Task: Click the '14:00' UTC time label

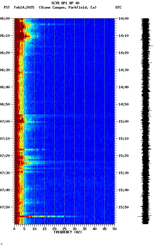Action: pos(124,19)
